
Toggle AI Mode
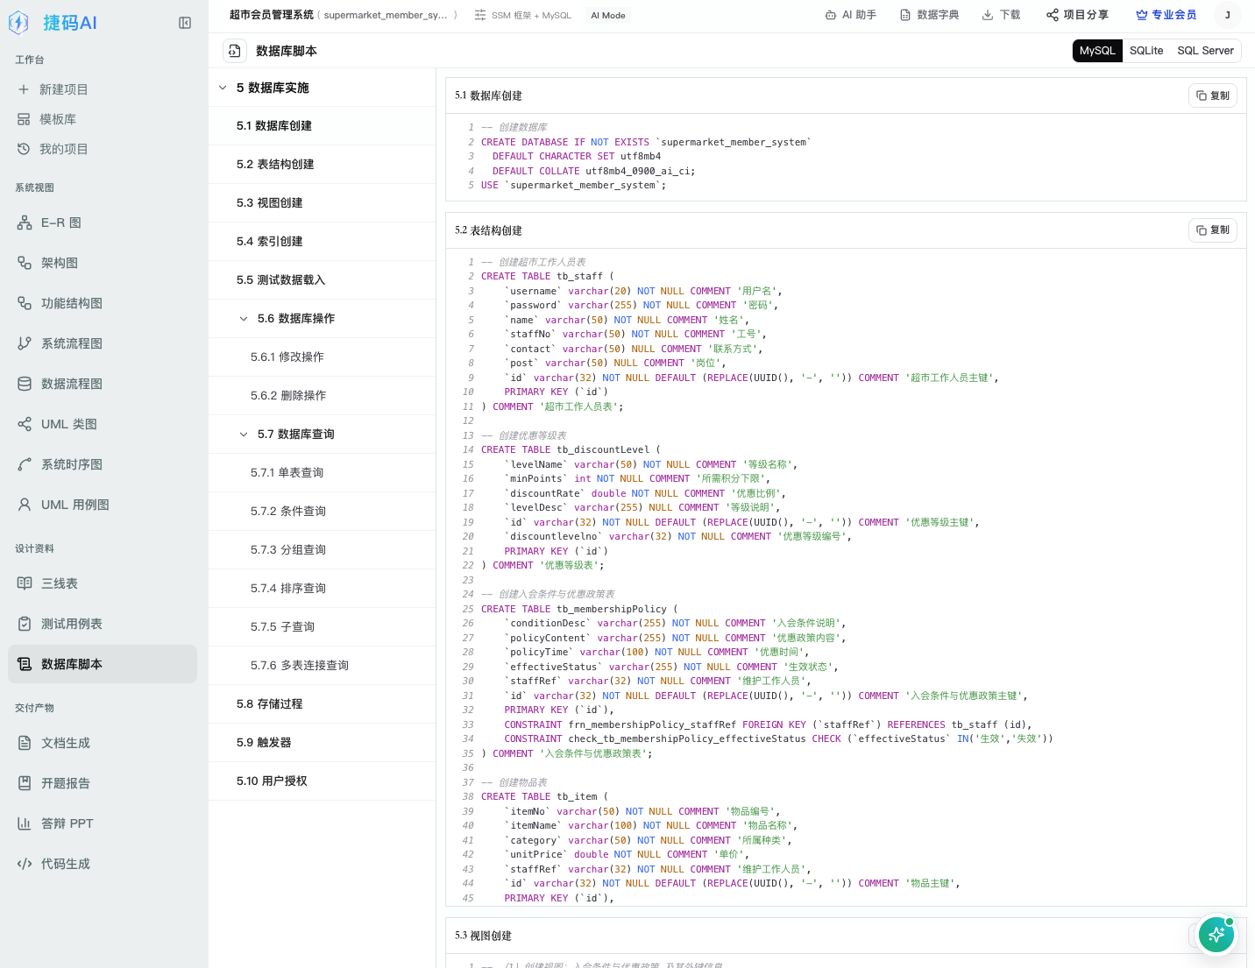(608, 15)
